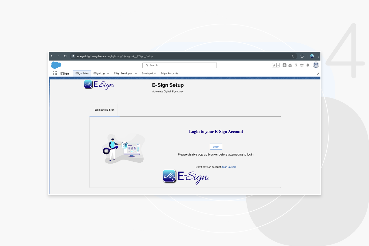Expand the ESign Log tab chevron
The height and width of the screenshot is (246, 369).
click(108, 73)
